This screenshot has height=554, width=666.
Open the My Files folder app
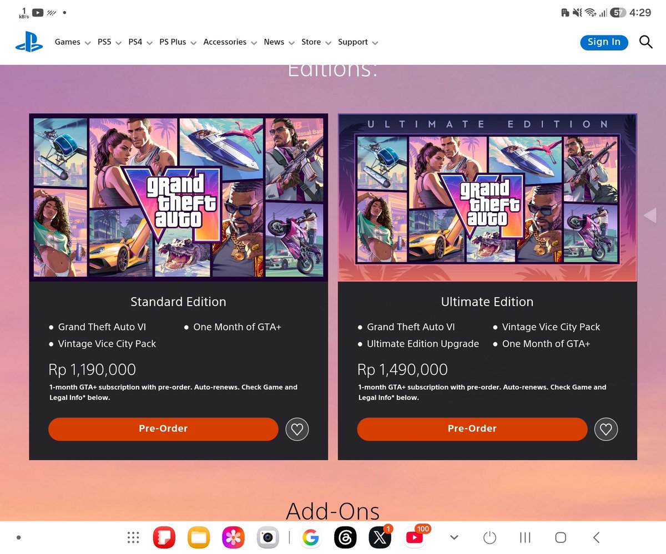tap(199, 537)
